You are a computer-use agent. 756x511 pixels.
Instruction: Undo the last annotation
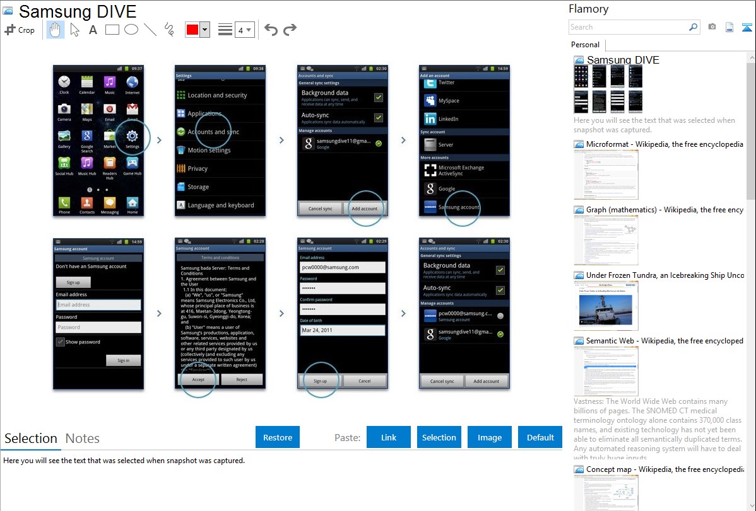pos(271,30)
